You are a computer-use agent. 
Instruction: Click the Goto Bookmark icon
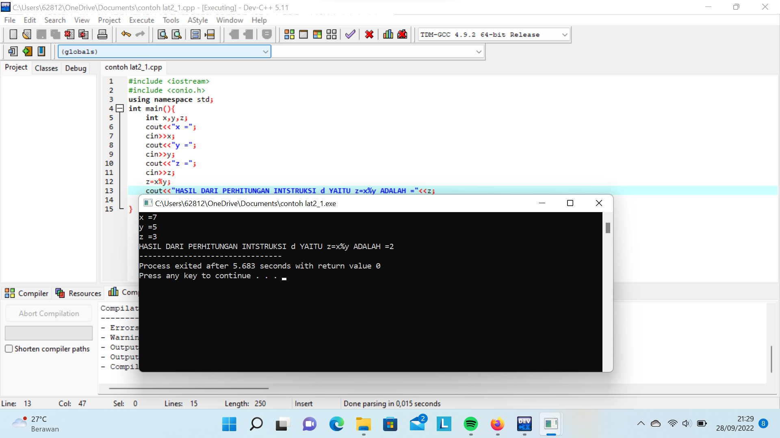click(x=41, y=52)
